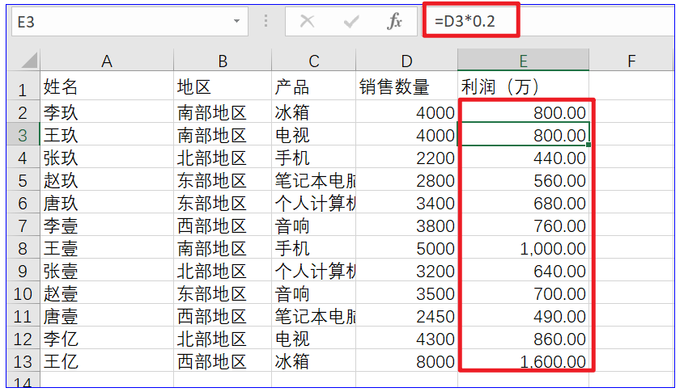Click profit cell 490.00
This screenshot has height=392, width=684.
[x=523, y=316]
